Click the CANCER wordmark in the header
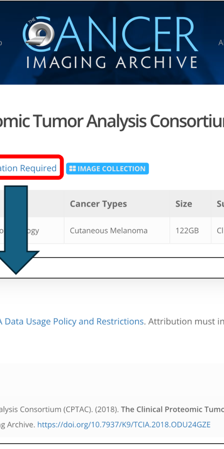The width and height of the screenshot is (224, 449). click(x=111, y=35)
